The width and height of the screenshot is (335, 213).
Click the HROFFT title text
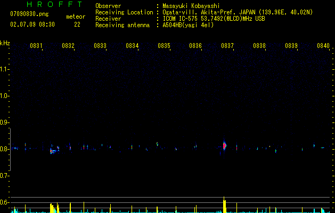54,4
